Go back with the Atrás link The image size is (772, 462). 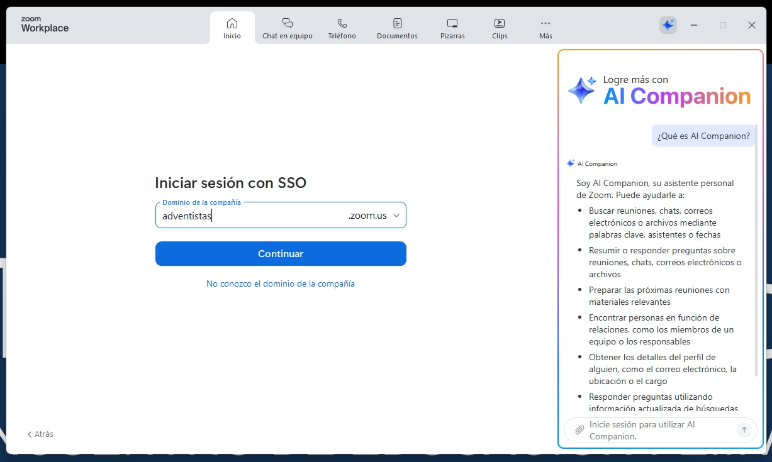(40, 434)
